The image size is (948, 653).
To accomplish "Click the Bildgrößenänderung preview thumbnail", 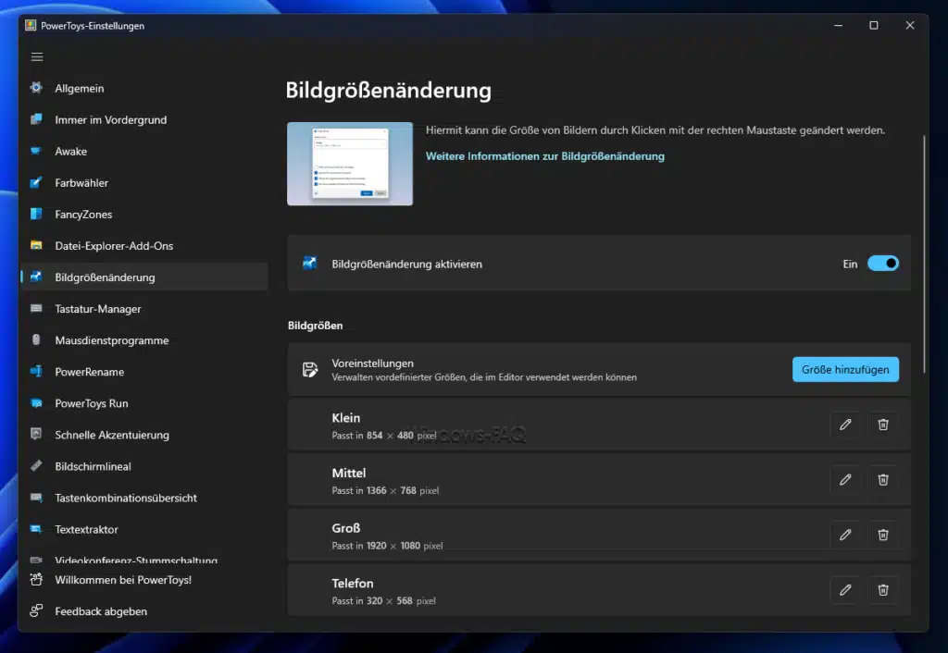I will pos(349,164).
